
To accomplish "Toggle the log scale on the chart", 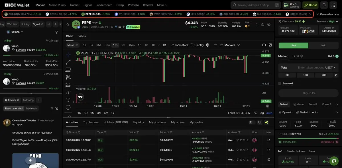I will (x=262, y=113).
